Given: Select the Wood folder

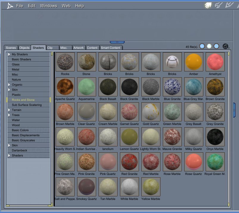Looking at the screenshot, I should 29,125.
